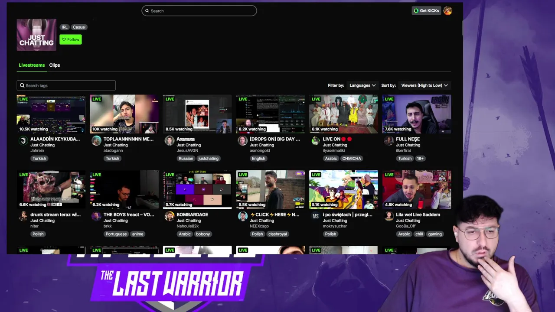555x312 pixels.
Task: Click the bobony tag
Action: (x=203, y=234)
